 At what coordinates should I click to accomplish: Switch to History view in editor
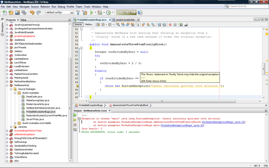coord(89,24)
